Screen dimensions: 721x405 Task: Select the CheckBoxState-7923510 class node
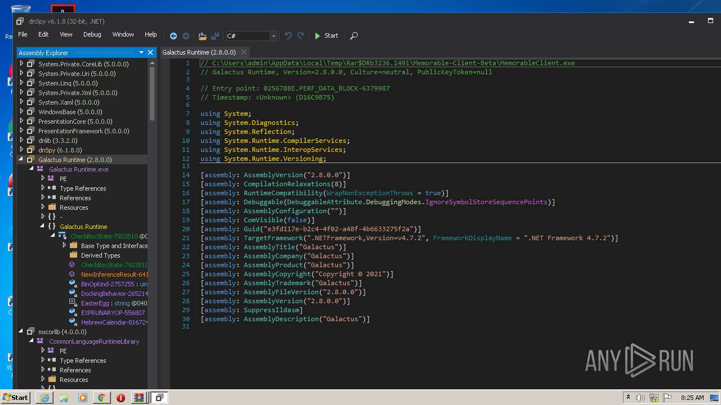[x=104, y=236]
